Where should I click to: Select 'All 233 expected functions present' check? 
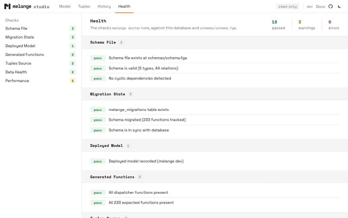click(x=215, y=203)
